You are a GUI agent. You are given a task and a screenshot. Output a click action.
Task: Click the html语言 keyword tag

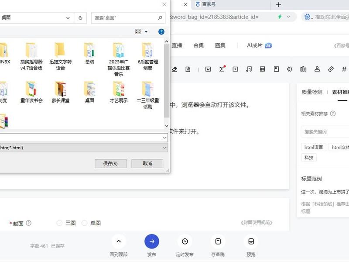314,147
